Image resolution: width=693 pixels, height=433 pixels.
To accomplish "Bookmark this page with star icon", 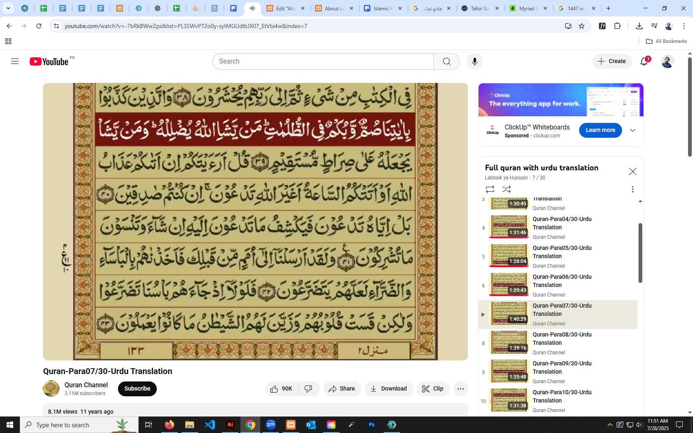I will (582, 26).
